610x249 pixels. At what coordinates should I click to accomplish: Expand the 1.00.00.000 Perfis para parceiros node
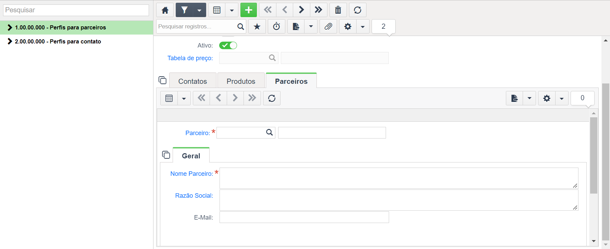point(10,27)
